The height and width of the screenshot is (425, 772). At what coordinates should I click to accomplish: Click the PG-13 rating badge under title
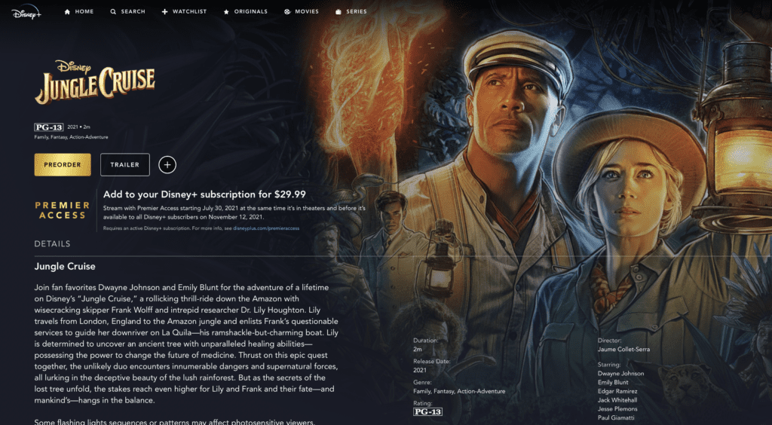[x=49, y=127]
